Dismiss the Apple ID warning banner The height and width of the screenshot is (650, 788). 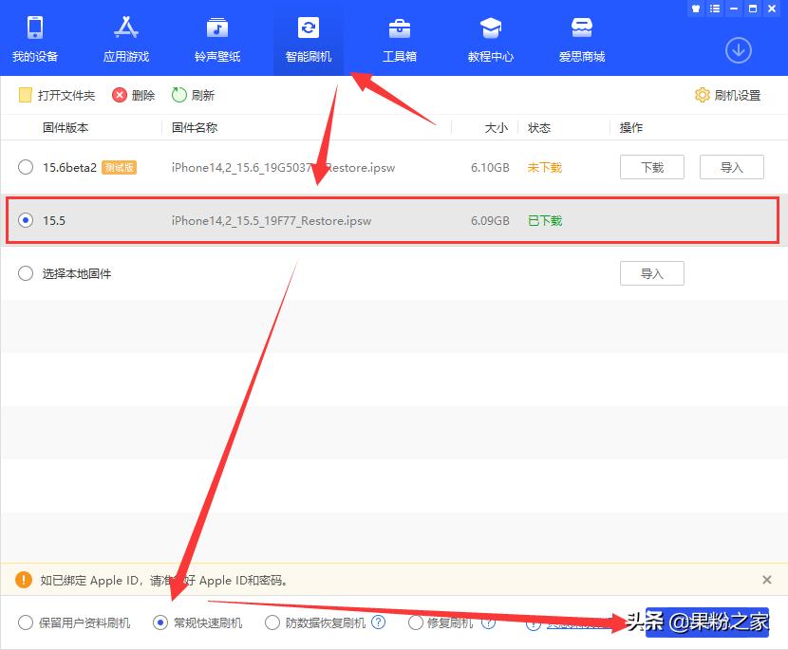point(767,580)
